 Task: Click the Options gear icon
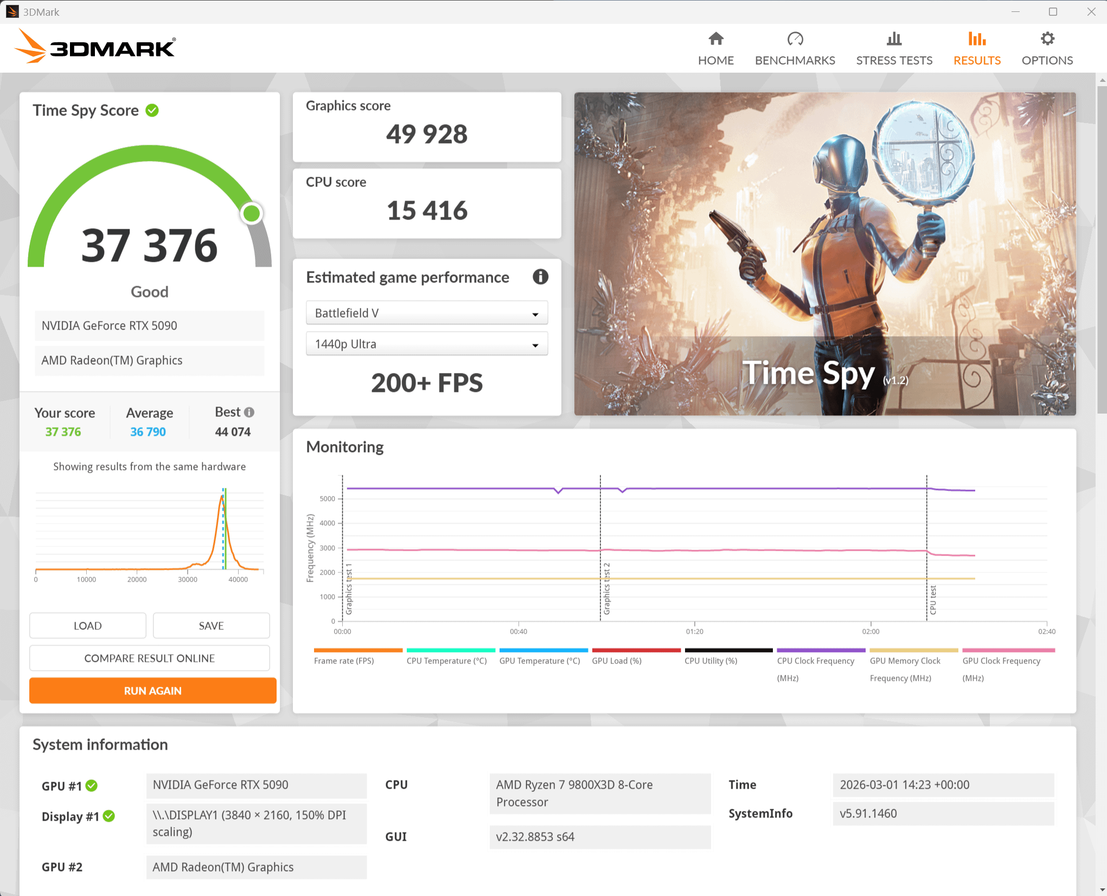tap(1047, 39)
